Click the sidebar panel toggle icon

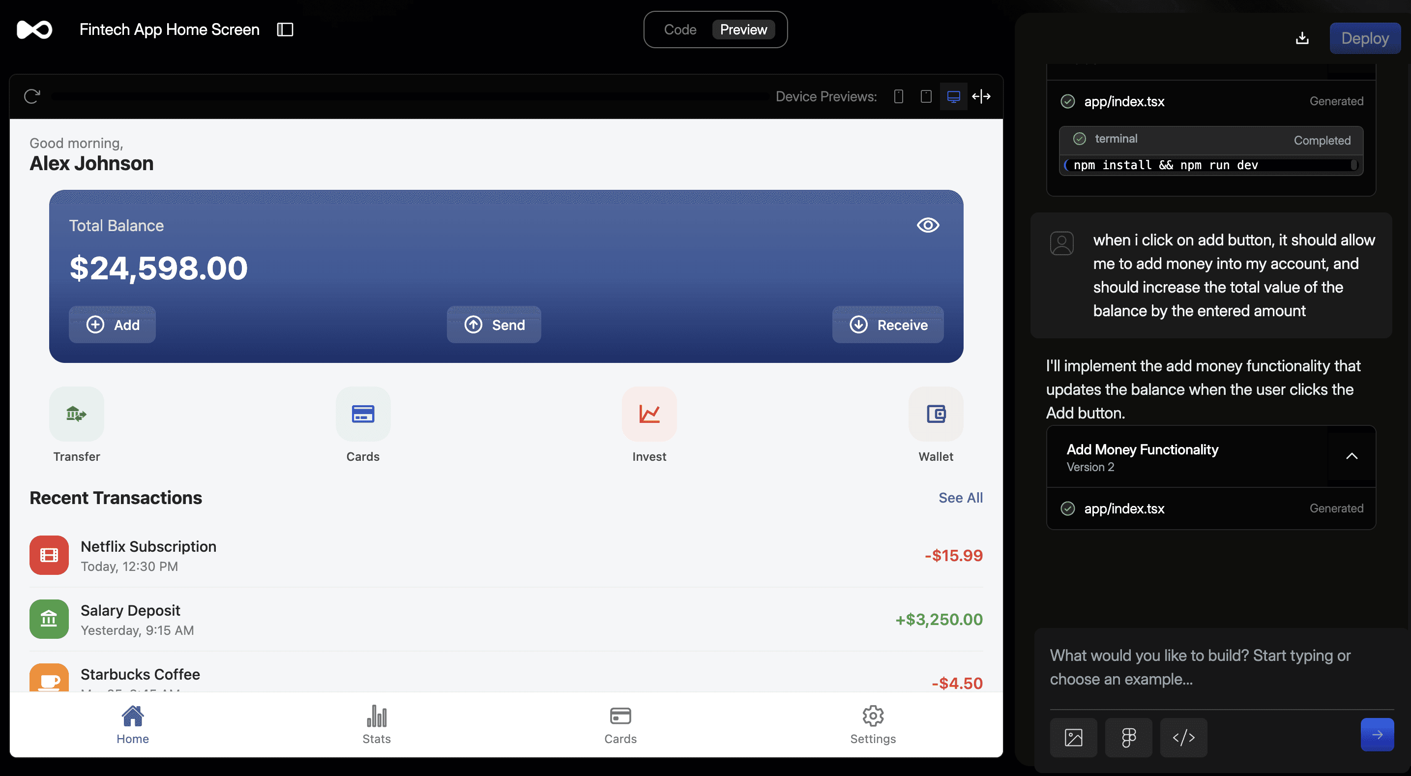point(285,30)
